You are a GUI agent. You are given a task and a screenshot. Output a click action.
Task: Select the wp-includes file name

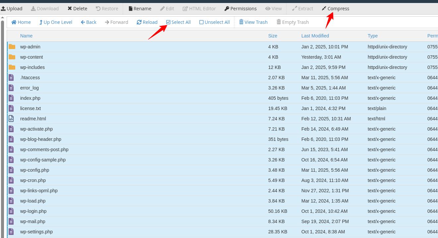tap(32, 67)
